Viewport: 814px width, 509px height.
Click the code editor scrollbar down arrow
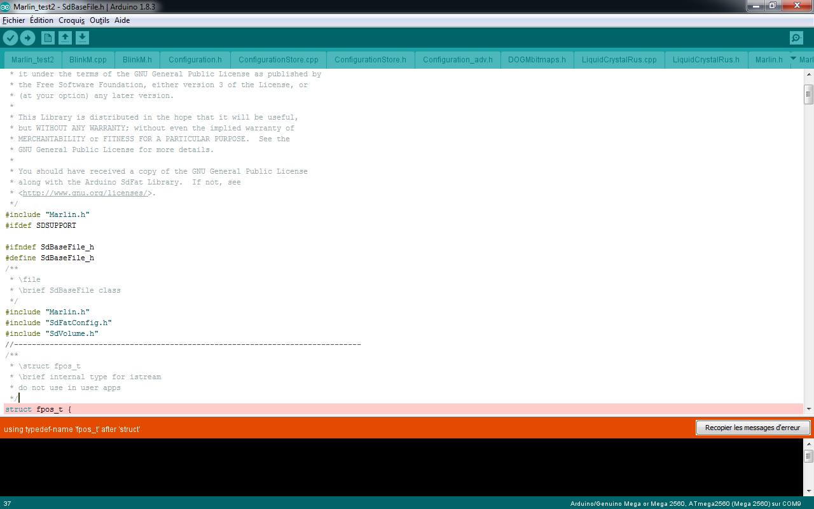tap(808, 409)
